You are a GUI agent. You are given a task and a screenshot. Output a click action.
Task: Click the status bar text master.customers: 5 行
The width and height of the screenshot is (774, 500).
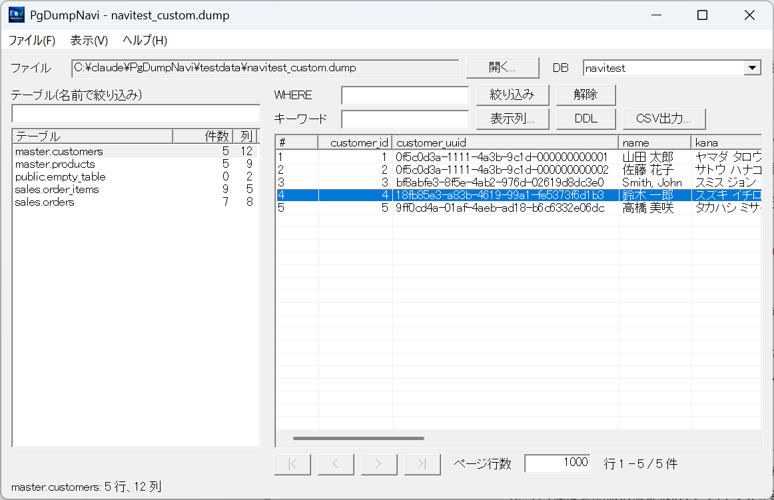pyautogui.click(x=86, y=487)
